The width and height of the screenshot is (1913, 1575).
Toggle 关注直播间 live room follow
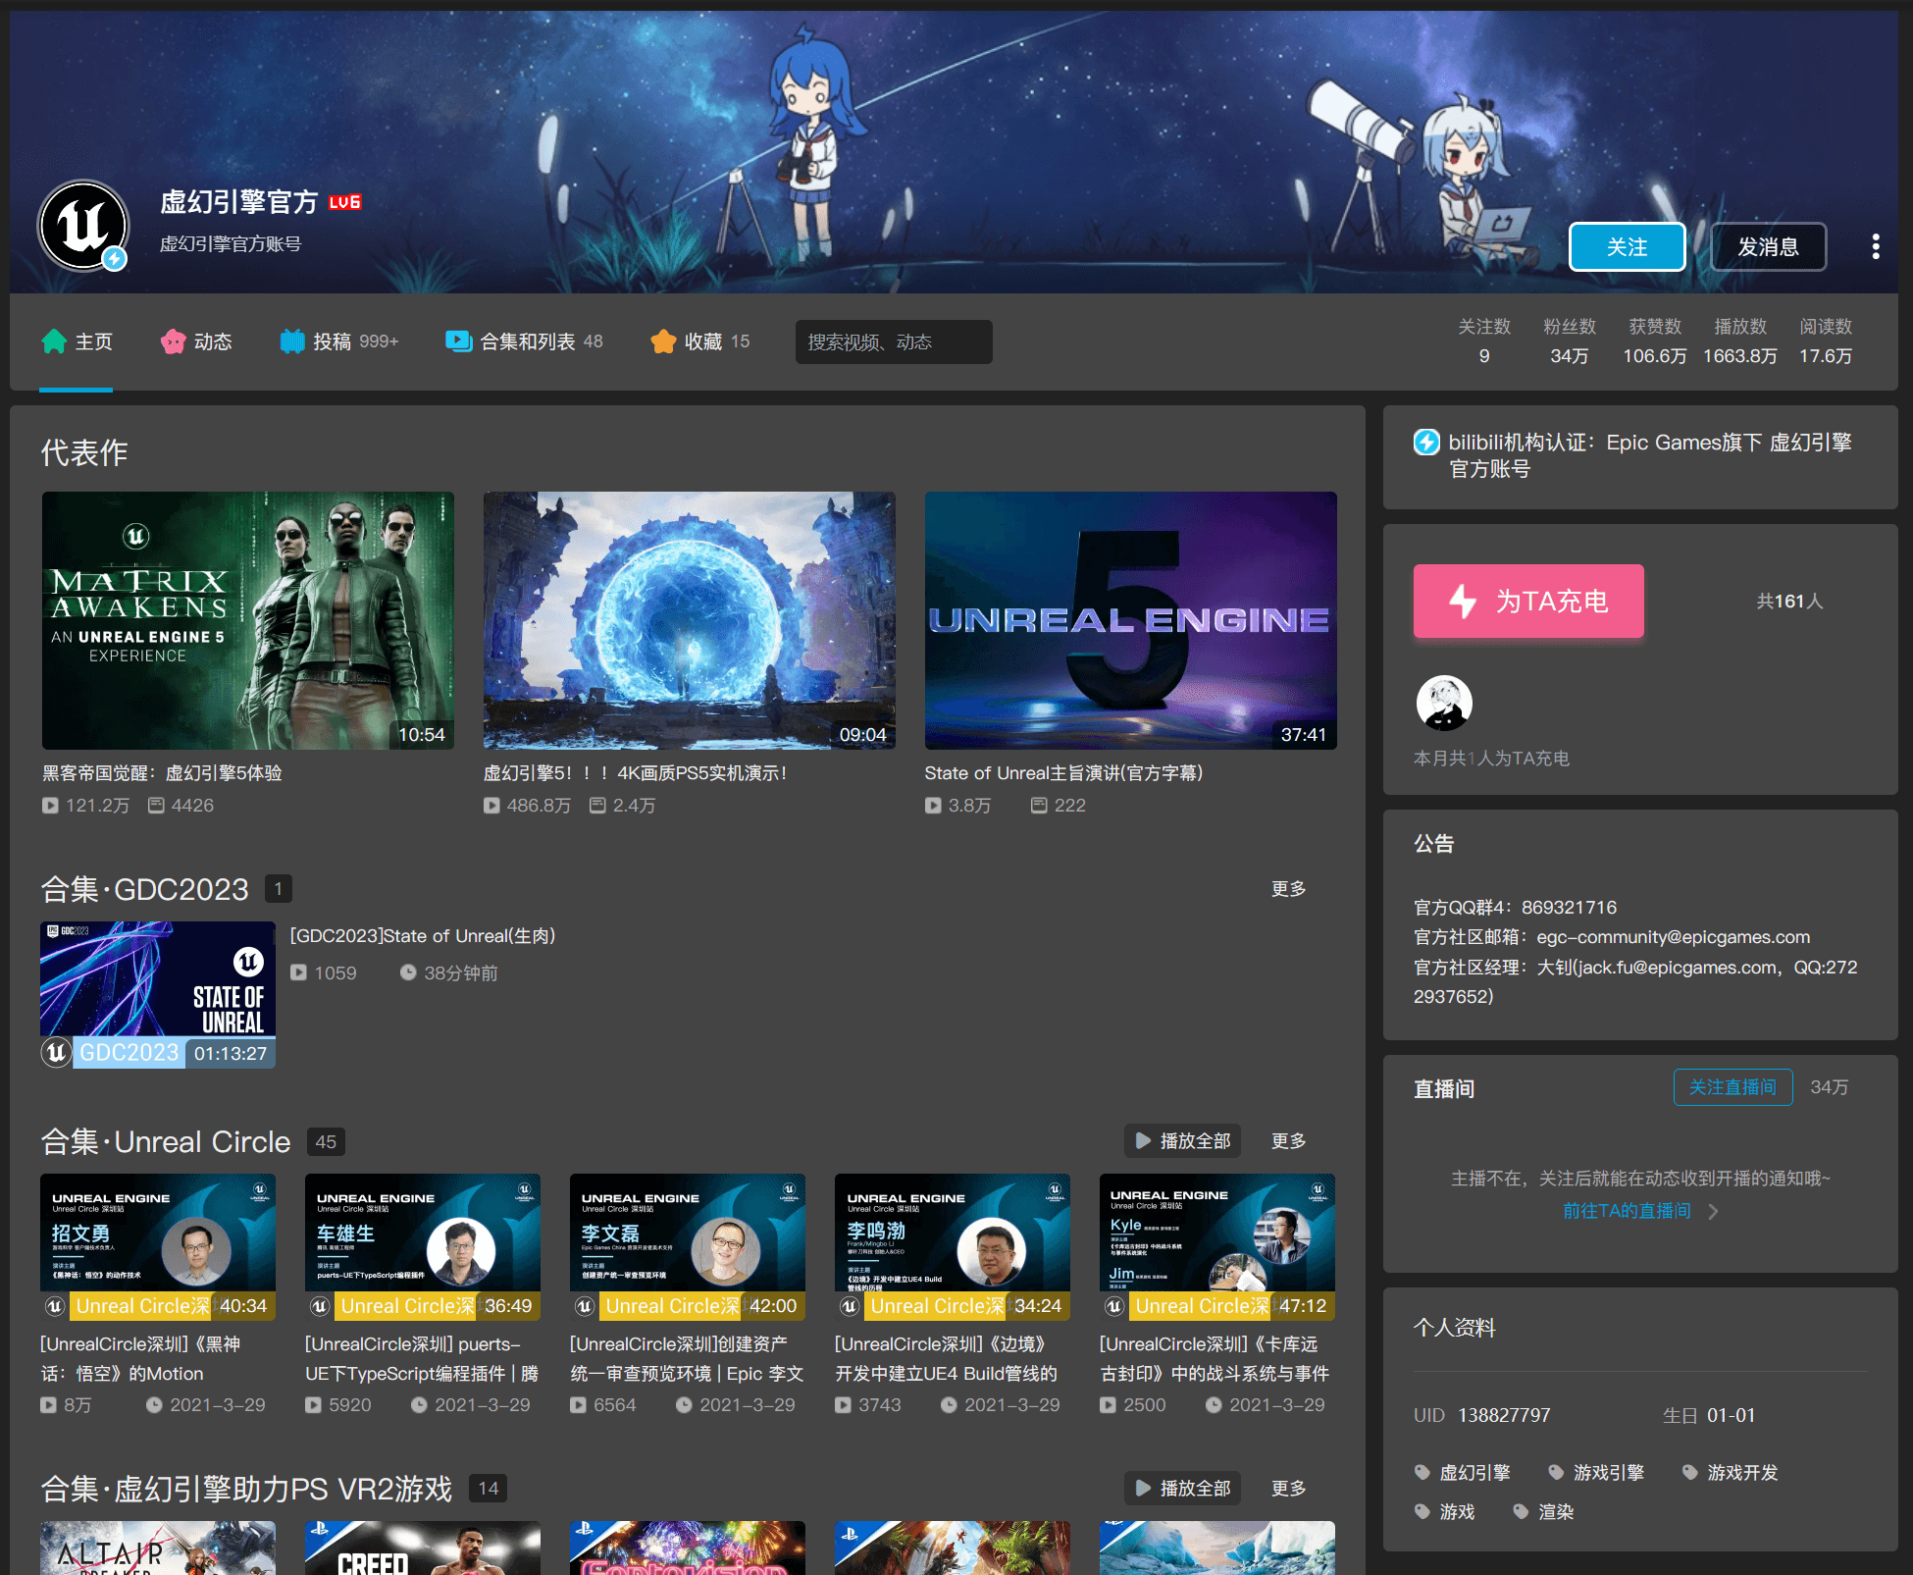[x=1732, y=1087]
